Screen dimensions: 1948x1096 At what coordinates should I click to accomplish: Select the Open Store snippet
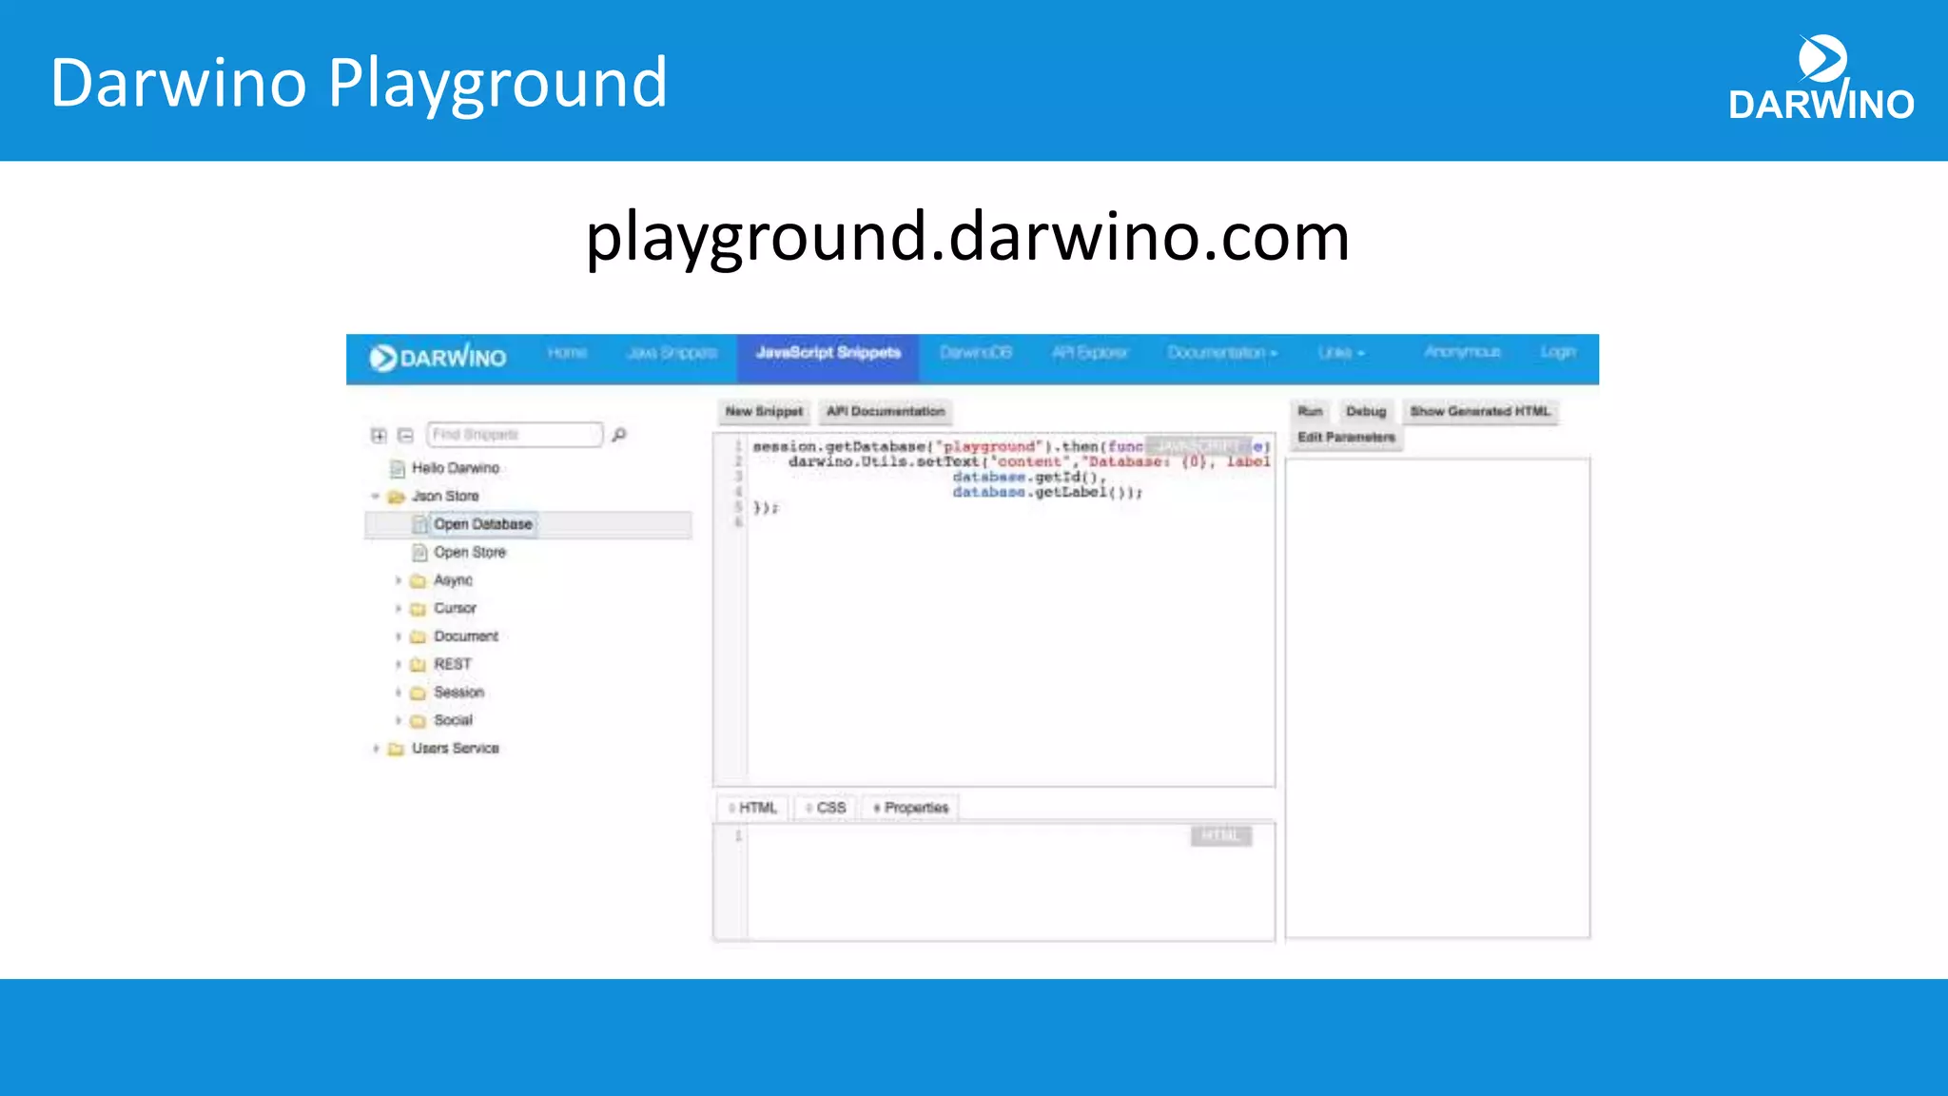point(470,553)
